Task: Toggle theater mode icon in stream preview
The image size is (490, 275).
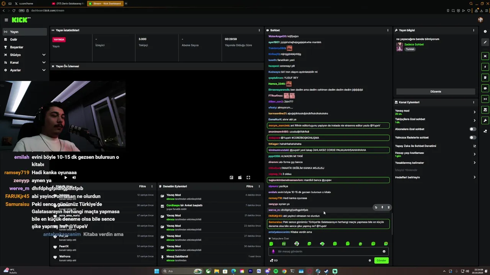Action: click(x=240, y=177)
